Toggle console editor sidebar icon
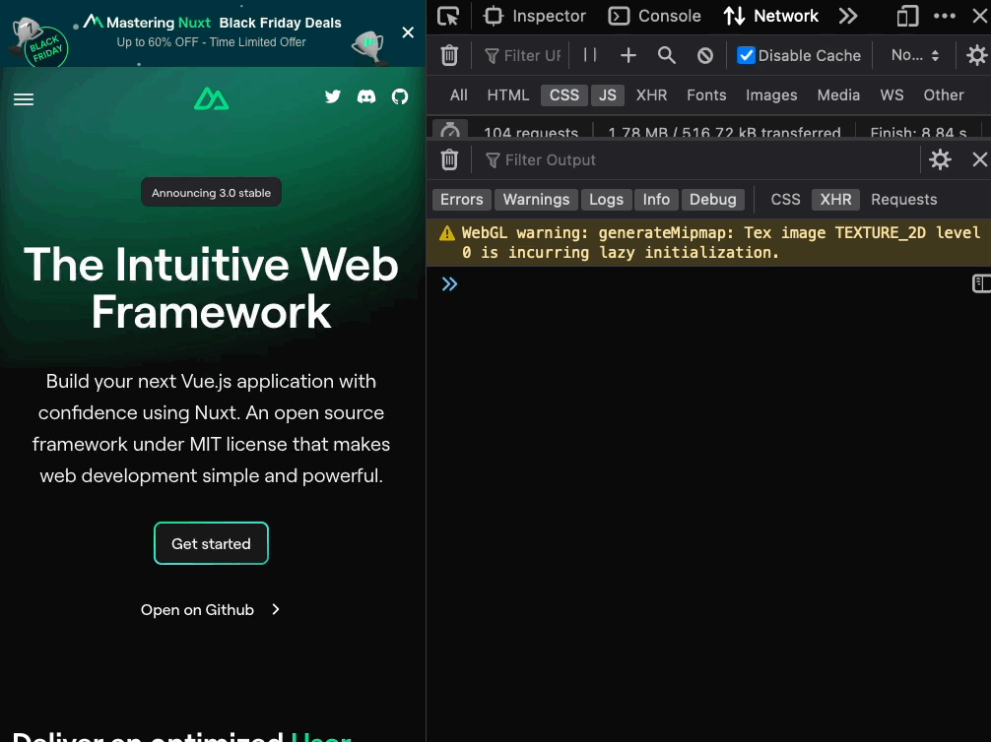Image resolution: width=991 pixels, height=742 pixels. pyautogui.click(x=981, y=283)
